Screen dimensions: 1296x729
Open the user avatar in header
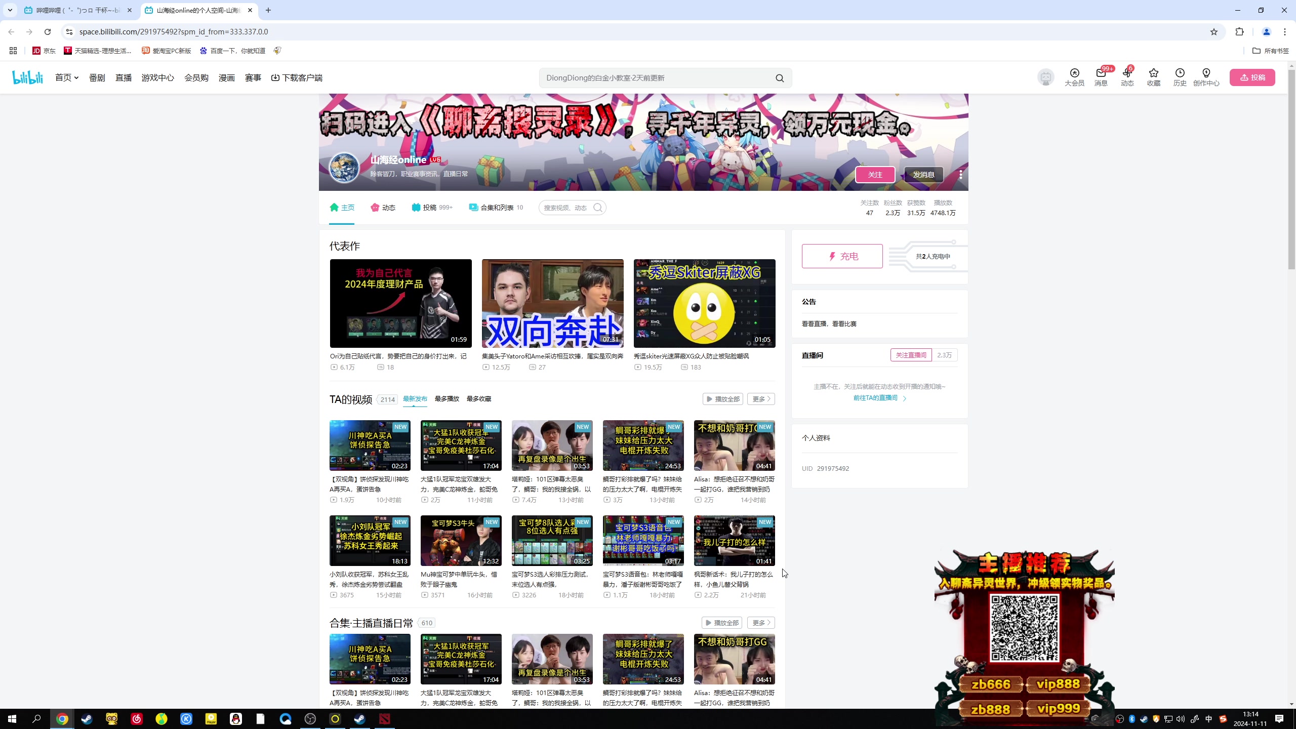click(x=1045, y=77)
